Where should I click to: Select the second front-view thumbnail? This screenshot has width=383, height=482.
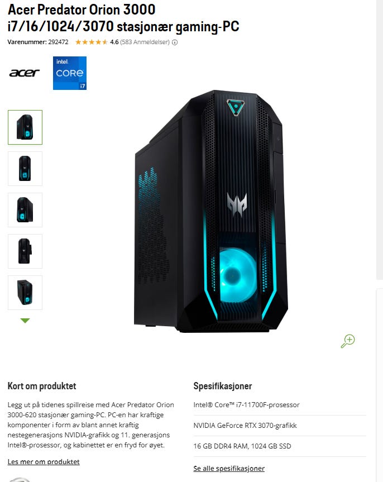point(25,169)
